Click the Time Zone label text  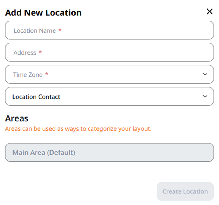(x=28, y=75)
